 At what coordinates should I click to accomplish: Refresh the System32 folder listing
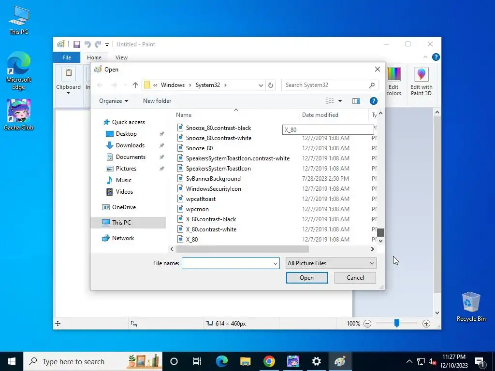pos(271,85)
